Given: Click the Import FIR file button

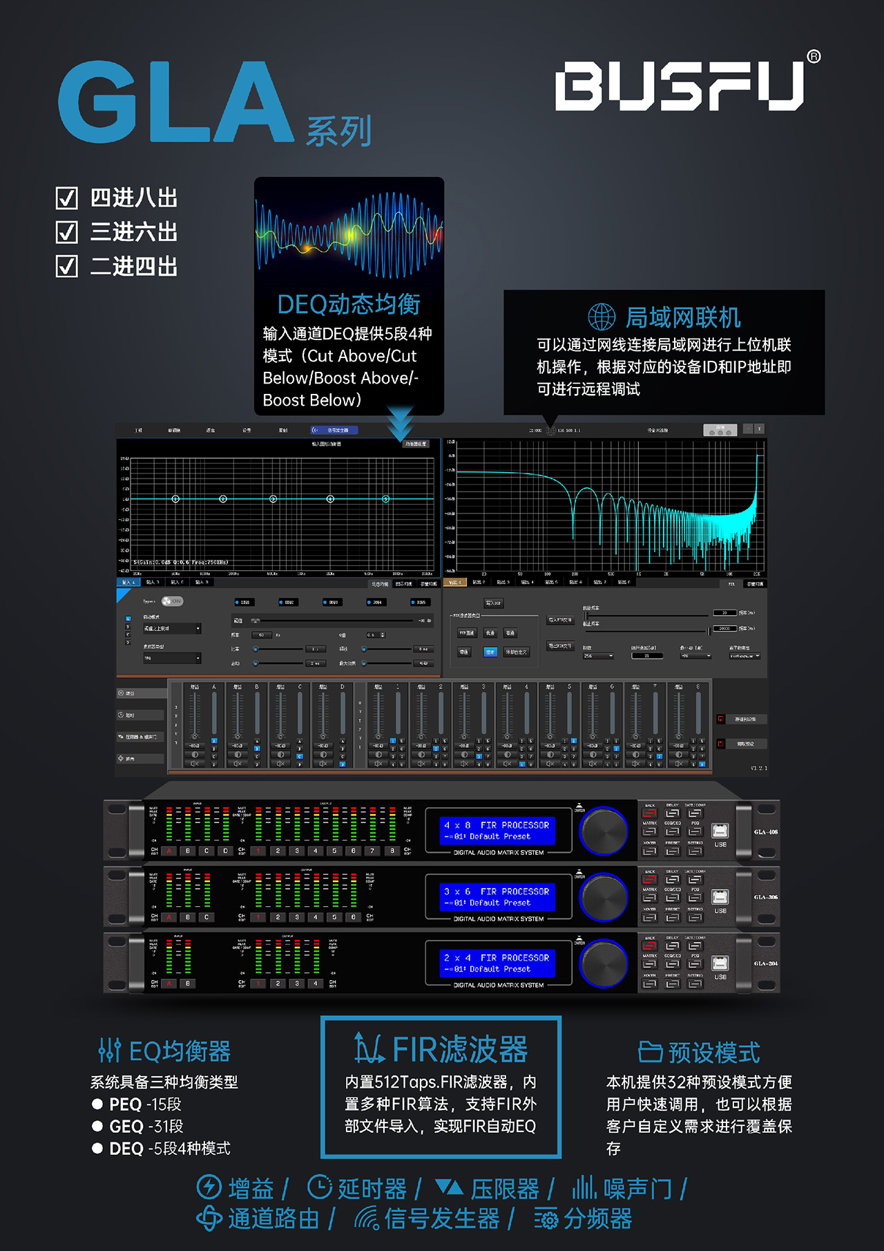Looking at the screenshot, I should click(x=559, y=621).
